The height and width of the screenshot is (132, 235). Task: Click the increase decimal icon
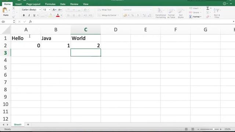(144, 15)
